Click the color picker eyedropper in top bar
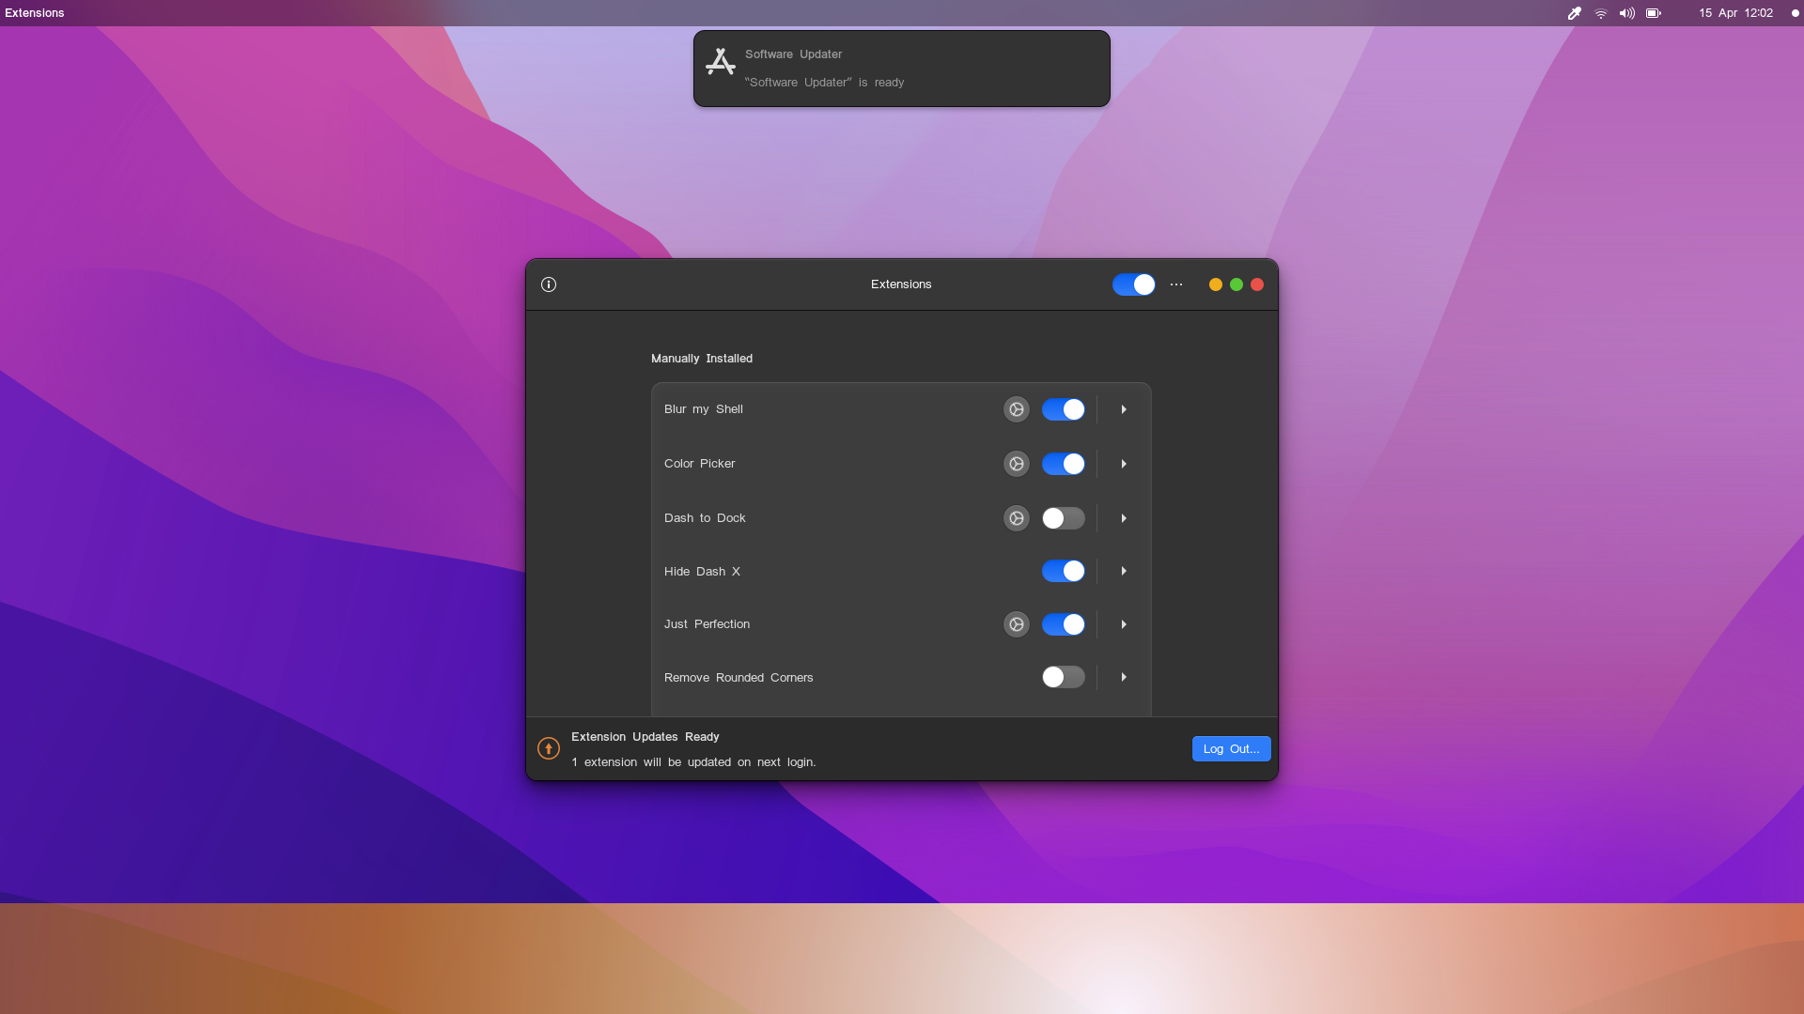 (1574, 13)
